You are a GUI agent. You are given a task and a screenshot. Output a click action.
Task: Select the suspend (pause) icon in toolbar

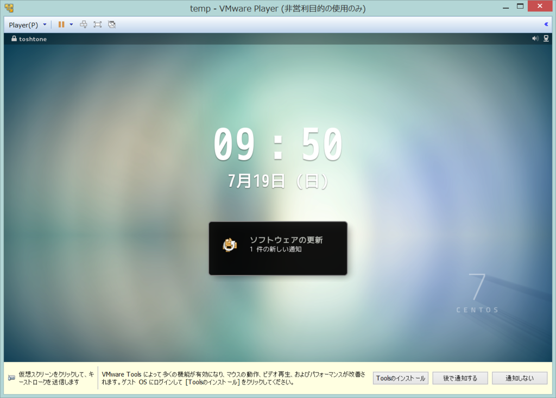pos(61,24)
